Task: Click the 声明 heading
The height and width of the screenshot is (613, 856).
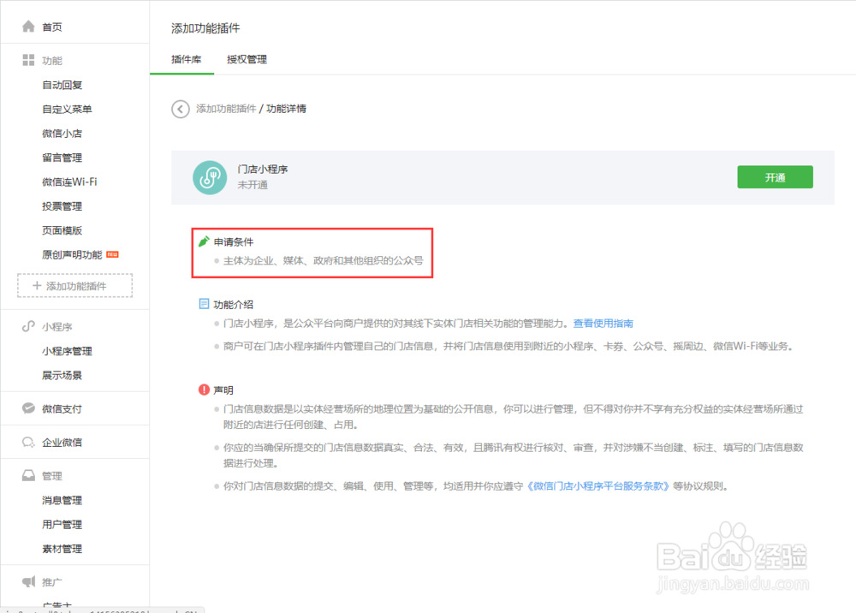Action: click(223, 390)
